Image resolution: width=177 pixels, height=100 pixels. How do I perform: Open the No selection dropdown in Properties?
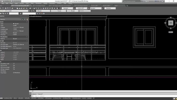(x=20, y=19)
